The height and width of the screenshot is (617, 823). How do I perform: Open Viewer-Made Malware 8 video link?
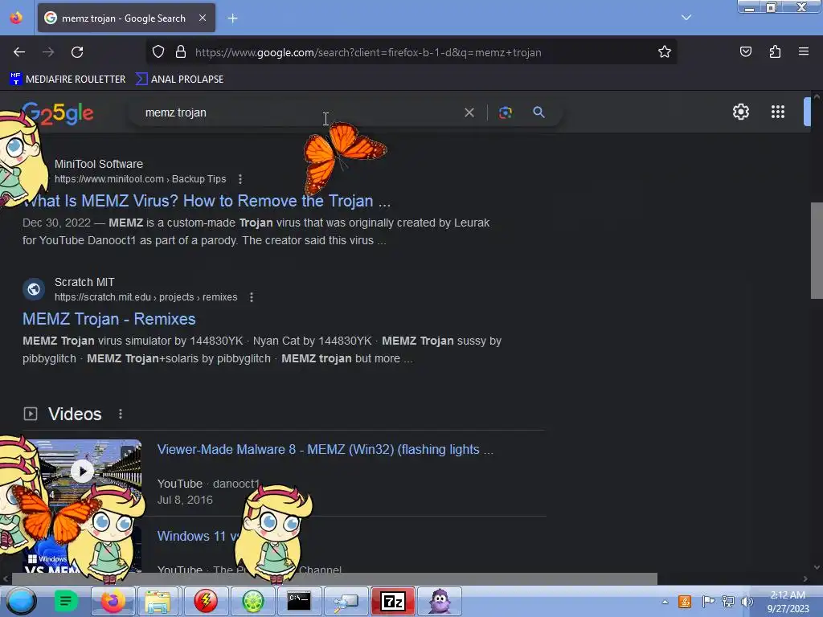pos(326,450)
